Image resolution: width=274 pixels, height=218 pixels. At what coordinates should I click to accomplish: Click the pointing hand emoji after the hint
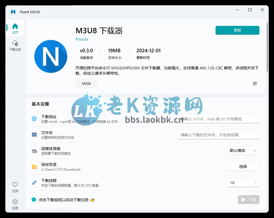click(92, 200)
